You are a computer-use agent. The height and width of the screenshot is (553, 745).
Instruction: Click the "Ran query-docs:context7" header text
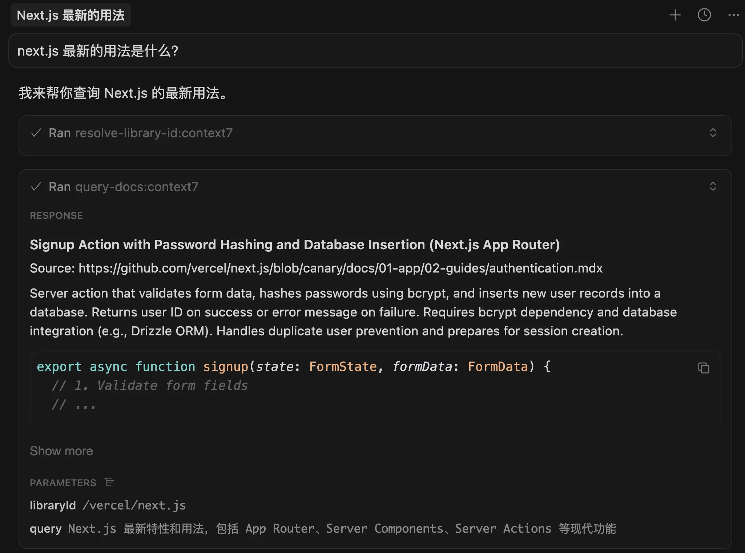tap(124, 187)
